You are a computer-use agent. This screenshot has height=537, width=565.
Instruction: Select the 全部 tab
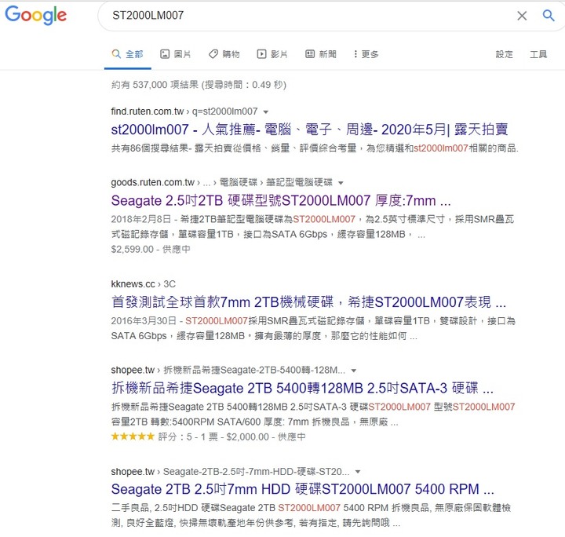click(128, 54)
